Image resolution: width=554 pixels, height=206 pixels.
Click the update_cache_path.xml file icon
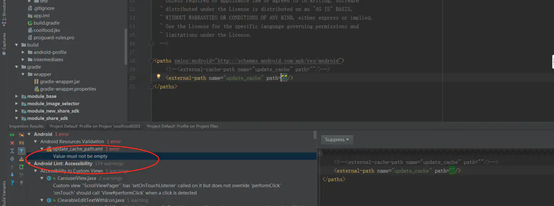point(48,149)
